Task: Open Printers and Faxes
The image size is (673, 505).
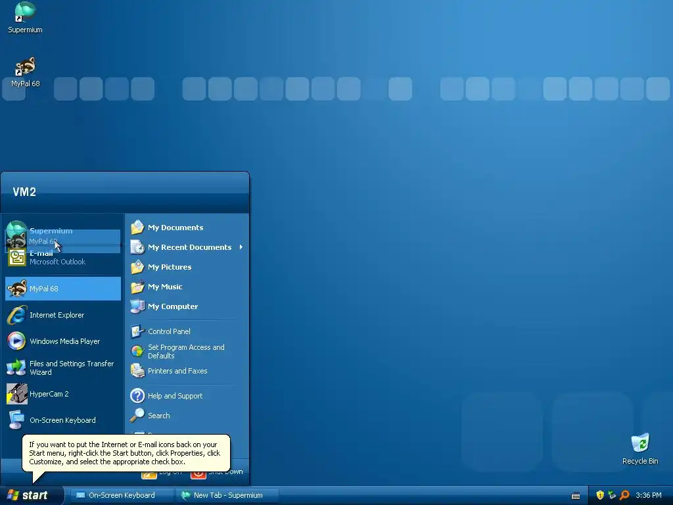Action: click(x=187, y=371)
